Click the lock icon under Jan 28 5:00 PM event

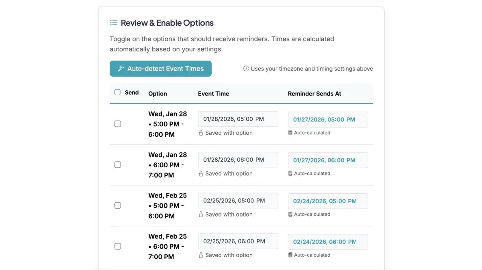point(201,132)
